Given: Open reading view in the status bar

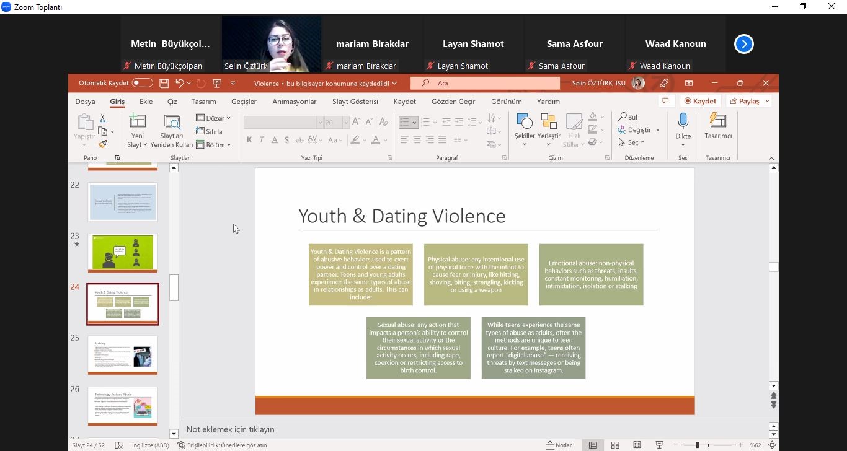Looking at the screenshot, I should 637,445.
